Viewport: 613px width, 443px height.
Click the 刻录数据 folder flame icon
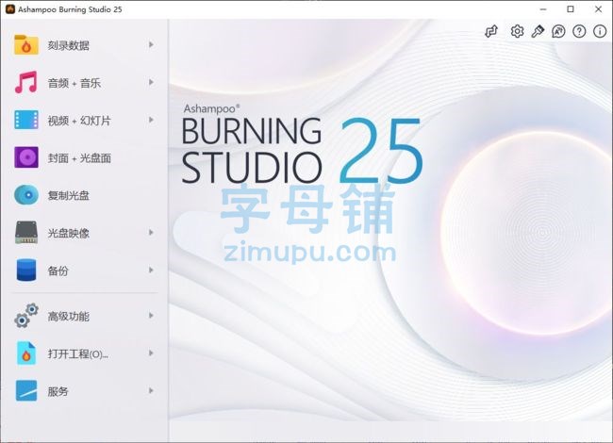pyautogui.click(x=26, y=45)
